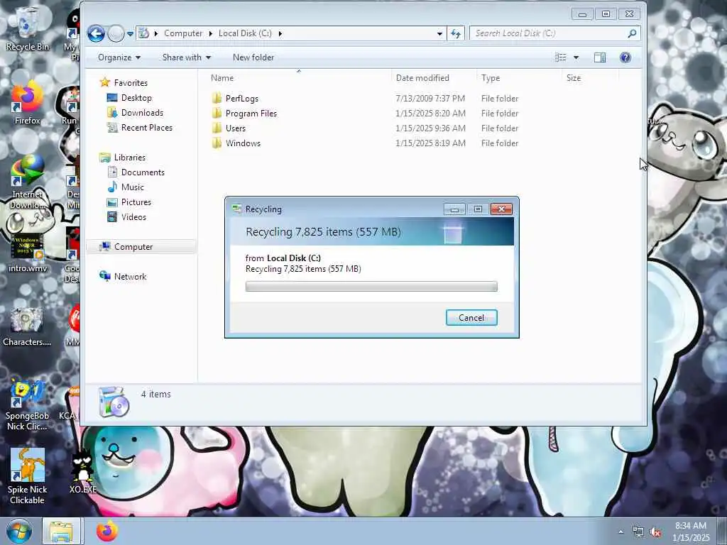Image resolution: width=727 pixels, height=545 pixels.
Task: Expand the view options dropdown arrow
Action: click(x=576, y=57)
